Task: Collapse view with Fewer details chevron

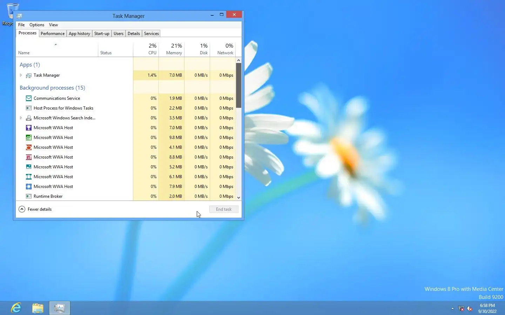Action: pyautogui.click(x=22, y=209)
